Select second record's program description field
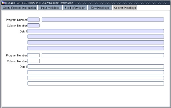This screenshot has width=171, height=108. 103,55
